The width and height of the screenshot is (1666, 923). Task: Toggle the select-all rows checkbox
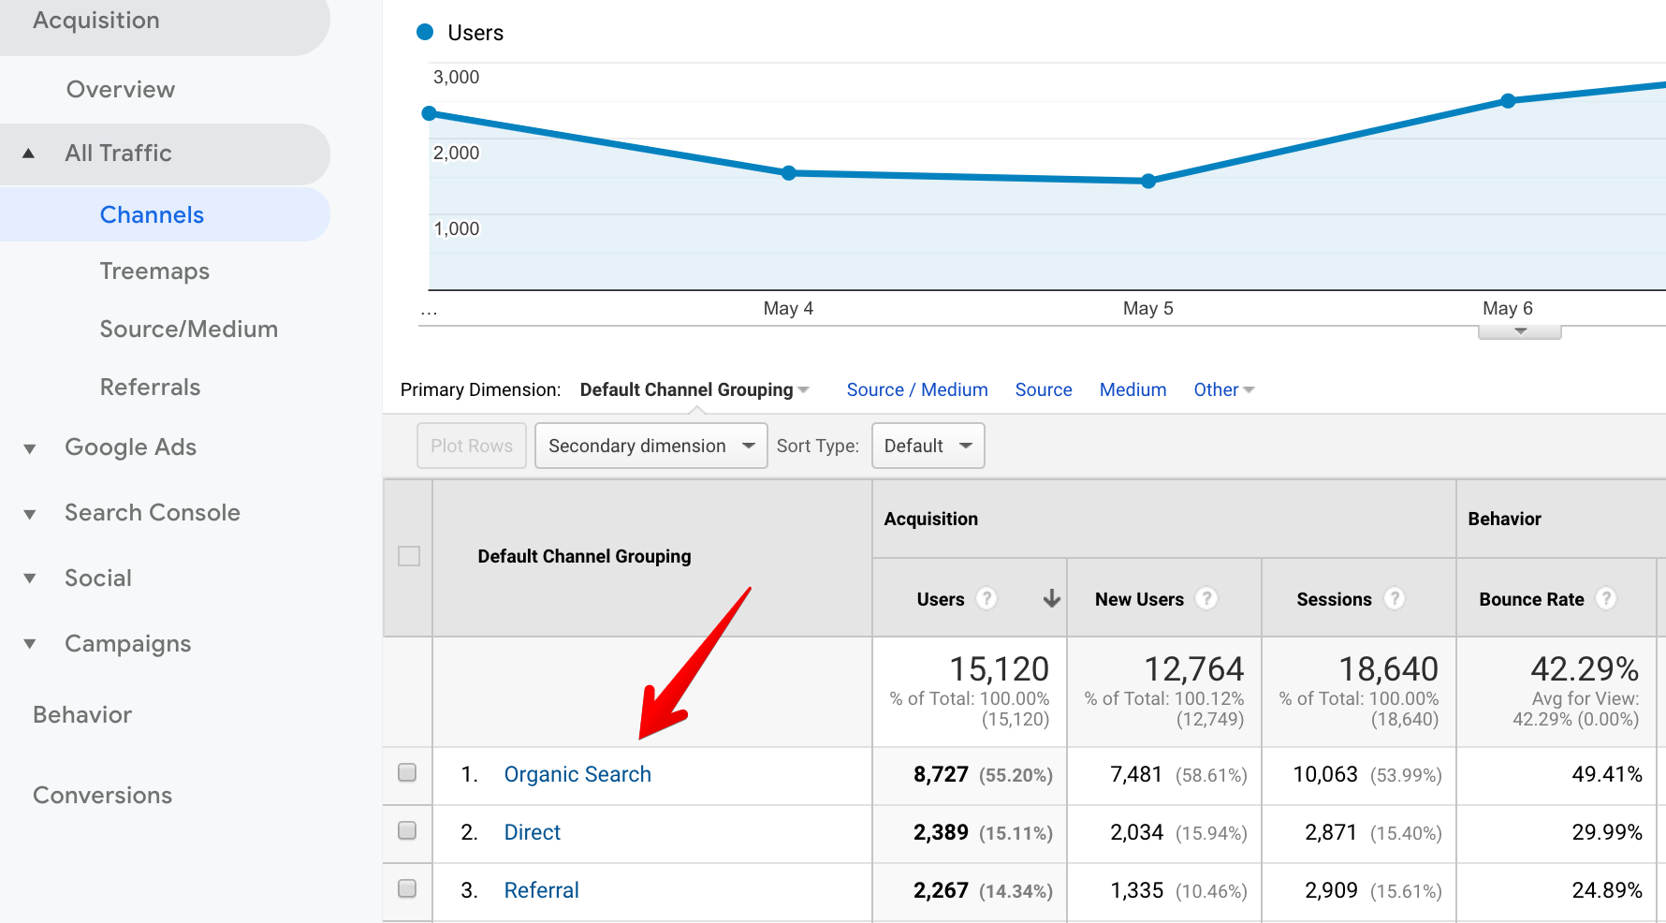pos(409,556)
